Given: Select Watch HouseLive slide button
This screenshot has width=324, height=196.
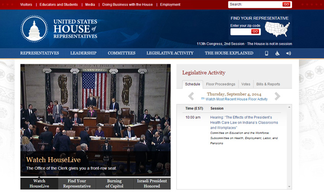Looking at the screenshot, I should (x=39, y=183).
